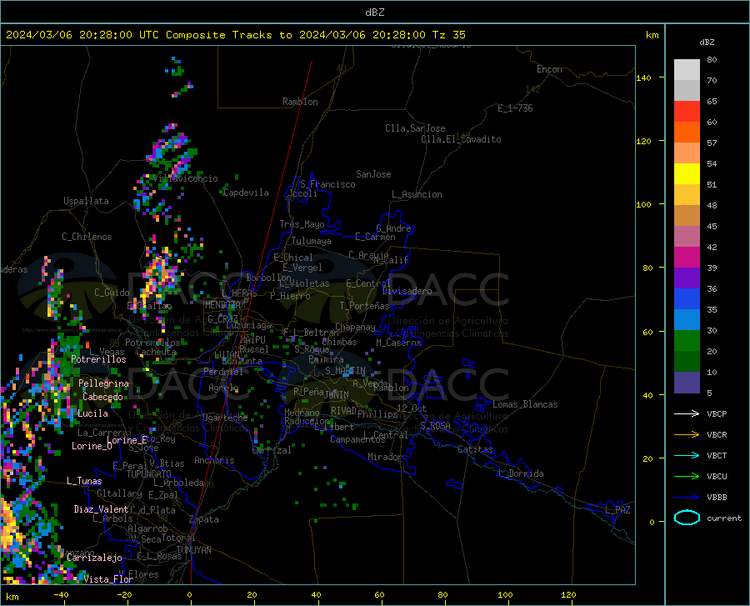750x606 pixels.
Task: Click the Diaz_Valent map label
Action: pyautogui.click(x=101, y=509)
